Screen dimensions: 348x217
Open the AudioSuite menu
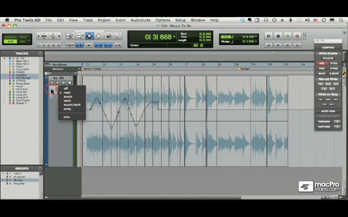pos(141,20)
